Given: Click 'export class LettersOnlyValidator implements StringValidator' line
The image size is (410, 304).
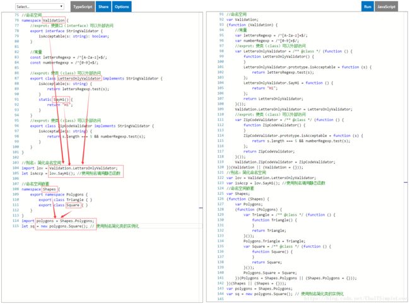Looking at the screenshot, I should pos(97,78).
